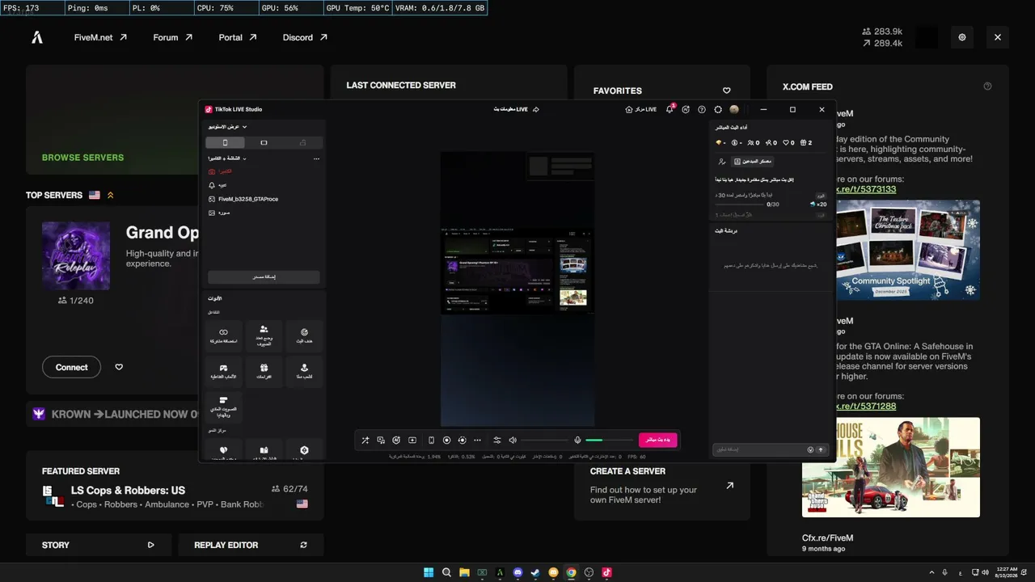Viewport: 1035px width, 582px height.
Task: Open the LIVE Center tab in TikTok
Action: click(x=641, y=109)
